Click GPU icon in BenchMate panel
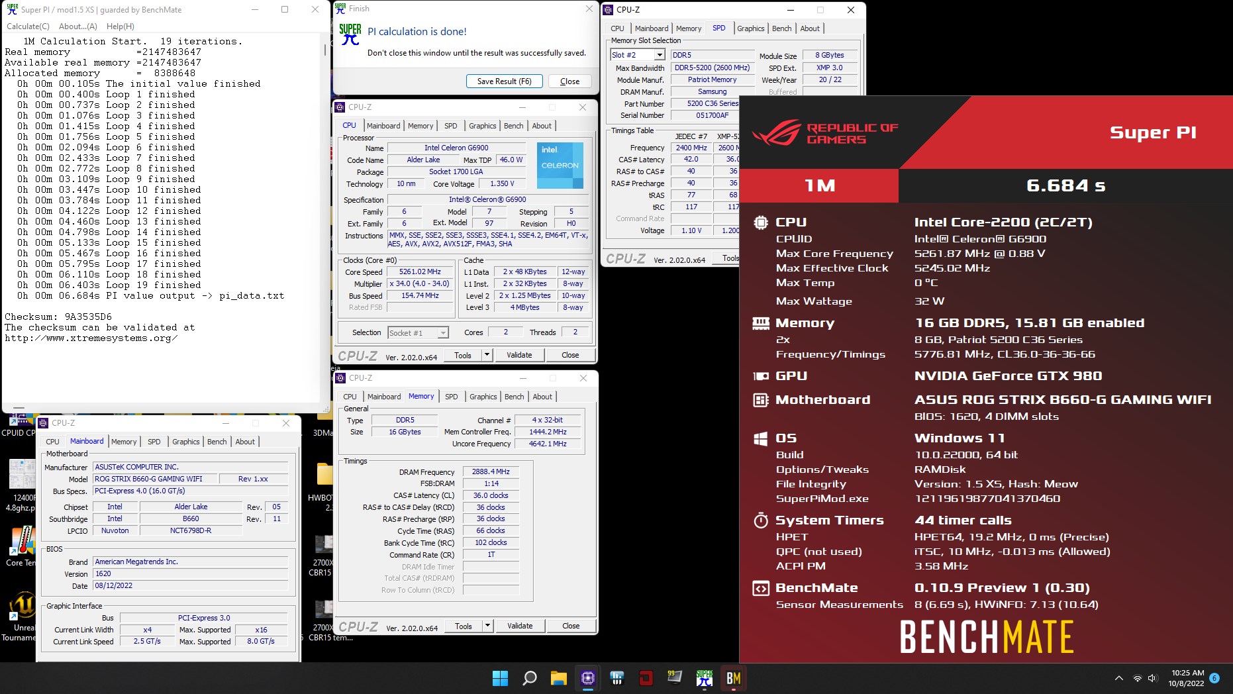1233x694 pixels. (761, 376)
